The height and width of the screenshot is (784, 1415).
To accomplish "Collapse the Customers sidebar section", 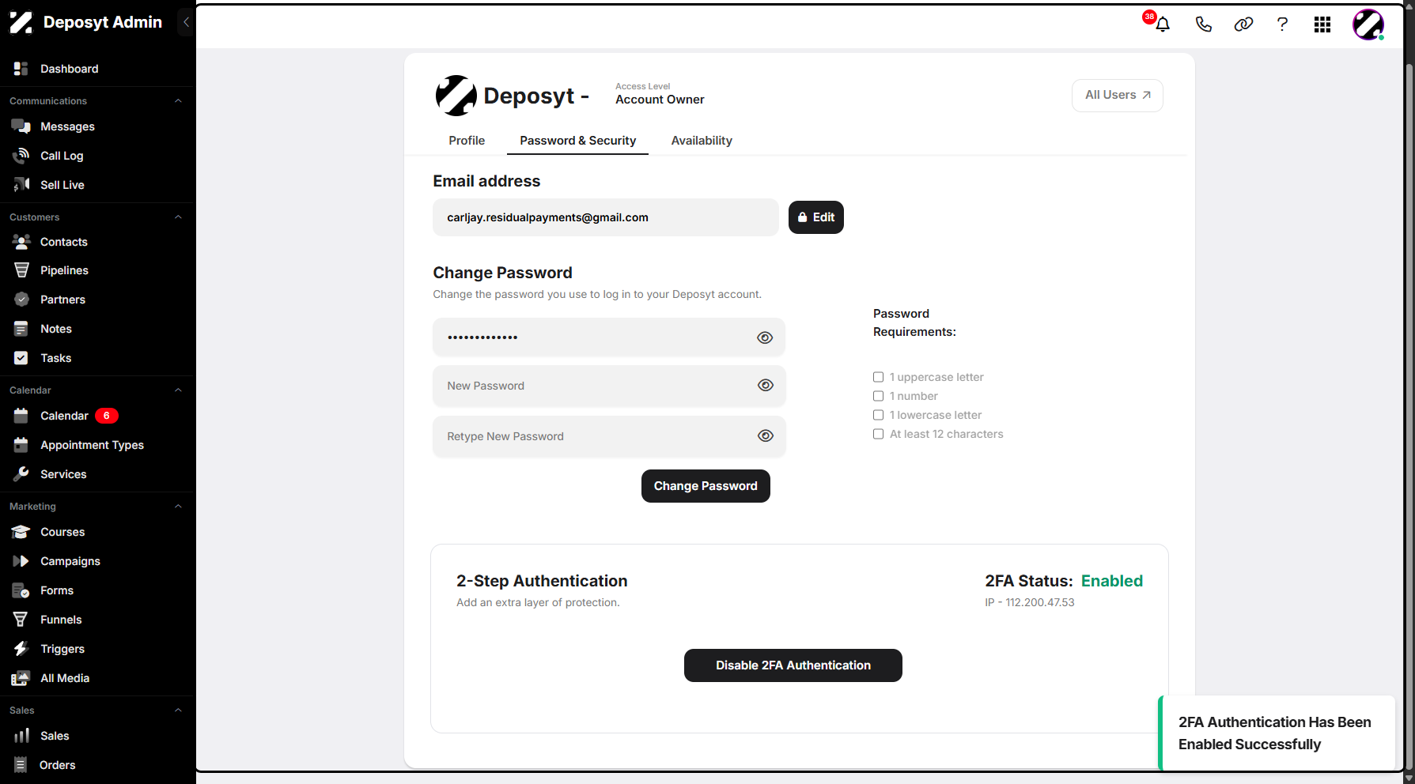I will coord(178,217).
